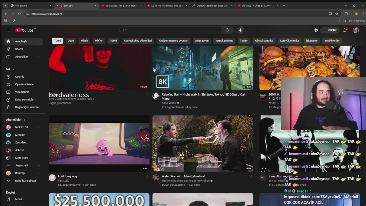Image resolution: width=366 pixels, height=206 pixels.
Task: Open browser extensions puzzle icon
Action: [346, 14]
